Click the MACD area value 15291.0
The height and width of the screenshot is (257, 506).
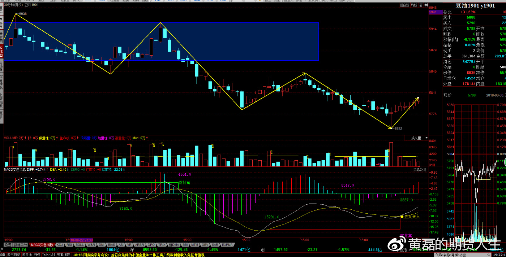click(x=272, y=217)
